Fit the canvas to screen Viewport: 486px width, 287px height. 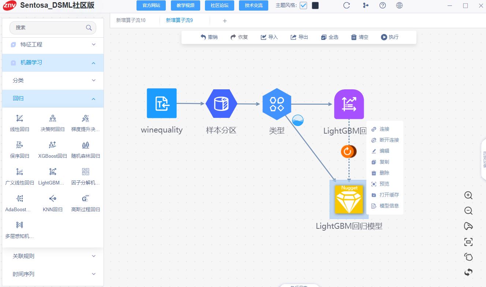[468, 242]
